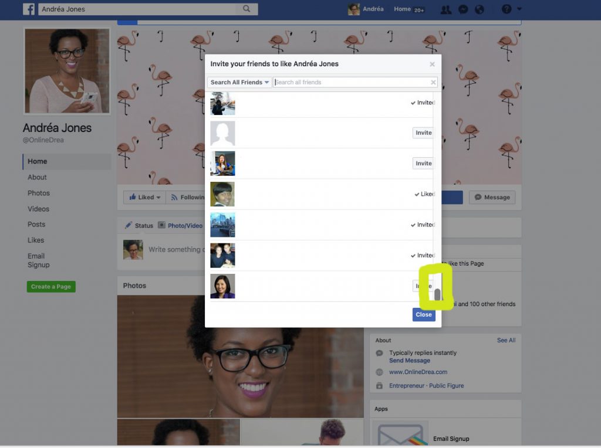
Task: Open the friend requests icon
Action: click(x=447, y=9)
